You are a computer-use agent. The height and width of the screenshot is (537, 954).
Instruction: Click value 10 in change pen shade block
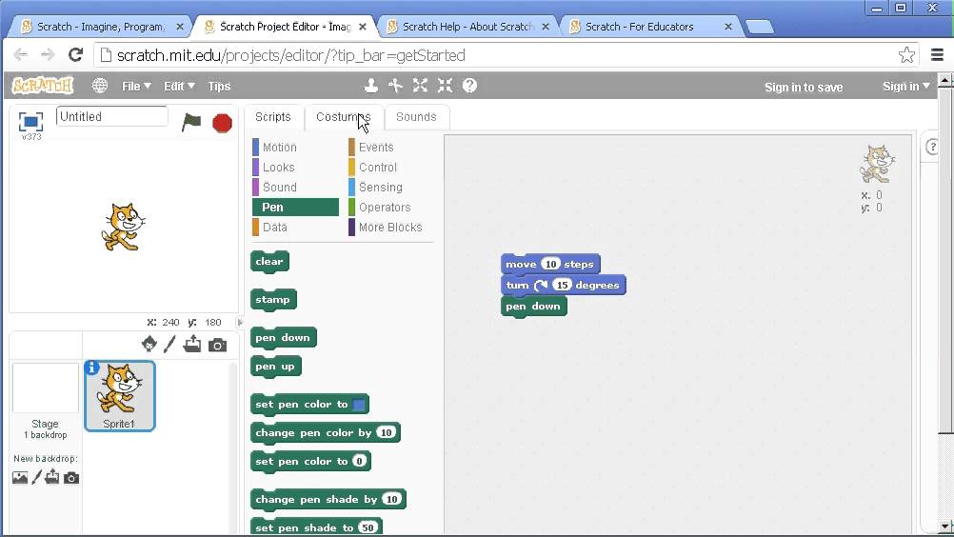(x=392, y=499)
